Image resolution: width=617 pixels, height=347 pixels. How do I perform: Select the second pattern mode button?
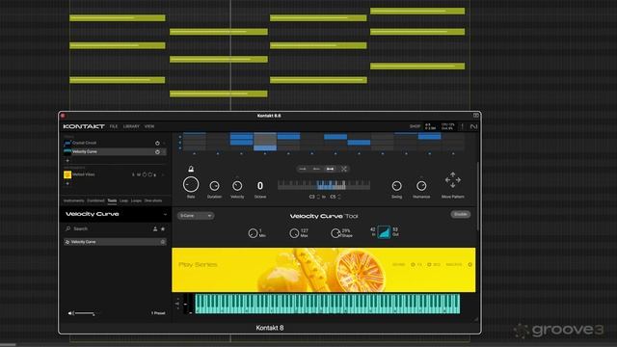(x=316, y=169)
